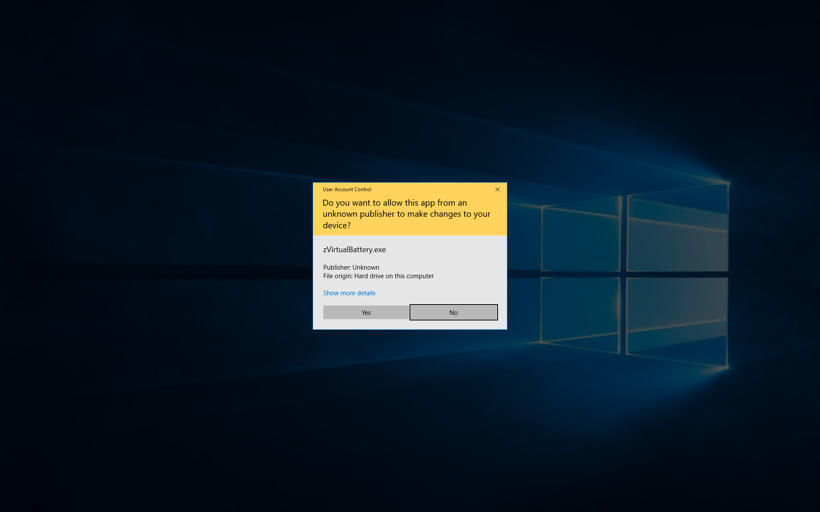Open the Show more details link
Image resolution: width=820 pixels, height=512 pixels.
click(349, 293)
